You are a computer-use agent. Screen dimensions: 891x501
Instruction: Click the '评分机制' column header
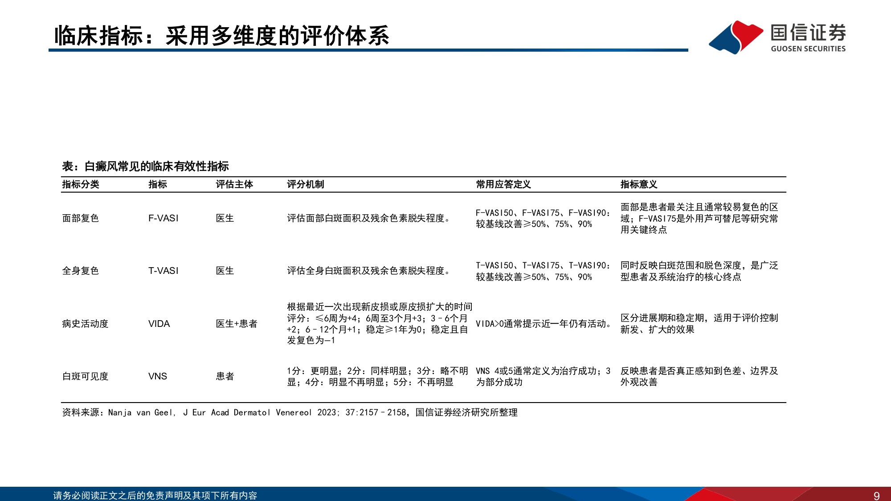click(306, 184)
